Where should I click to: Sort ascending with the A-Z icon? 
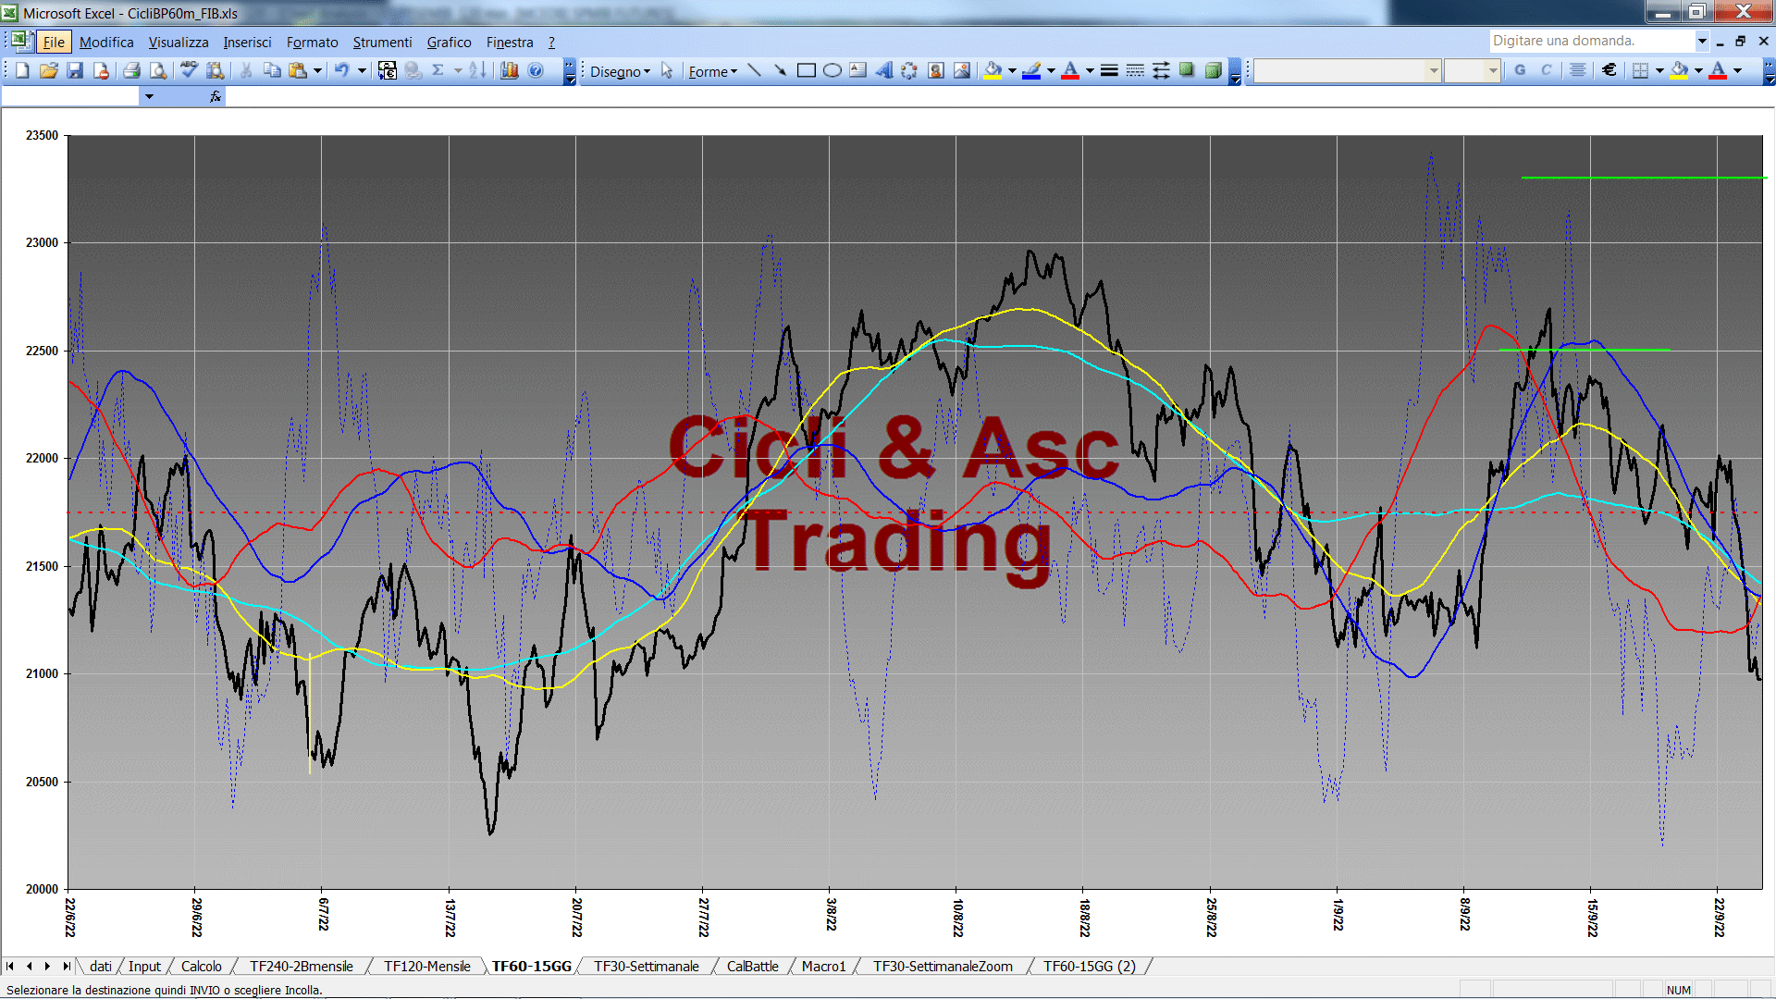(x=477, y=70)
